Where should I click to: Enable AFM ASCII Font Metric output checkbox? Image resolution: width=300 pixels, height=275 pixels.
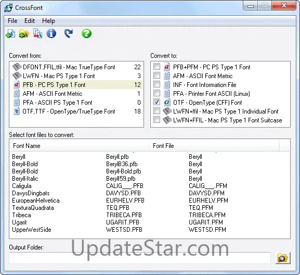(x=156, y=76)
